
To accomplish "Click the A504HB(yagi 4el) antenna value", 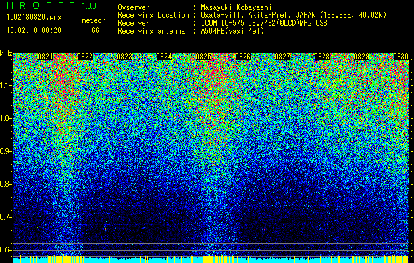I will [x=232, y=31].
